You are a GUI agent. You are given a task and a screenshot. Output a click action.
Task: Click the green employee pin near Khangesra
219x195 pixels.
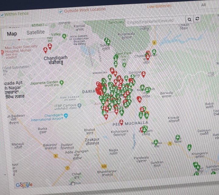pyautogui.click(x=189, y=147)
